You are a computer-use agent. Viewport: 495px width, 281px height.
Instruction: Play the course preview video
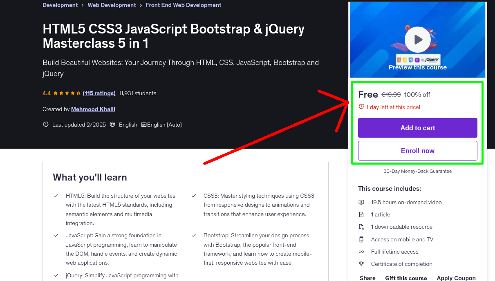point(417,40)
